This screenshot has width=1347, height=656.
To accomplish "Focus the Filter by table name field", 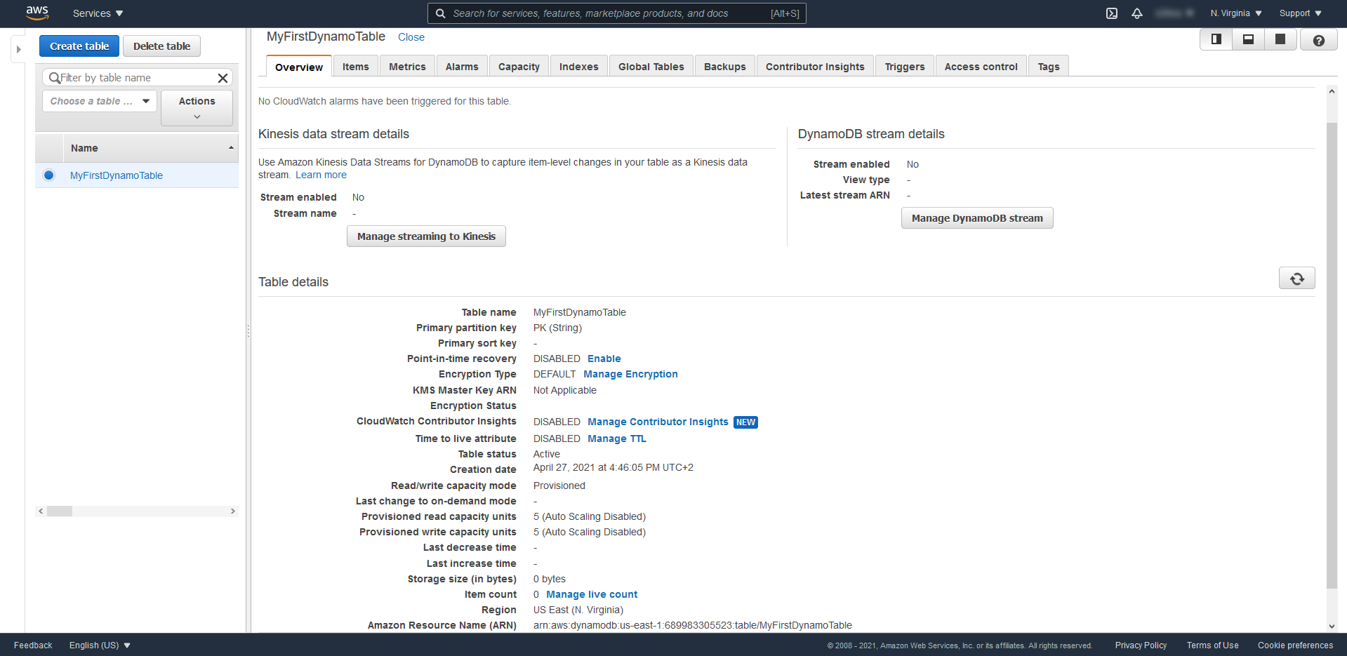I will click(x=138, y=78).
